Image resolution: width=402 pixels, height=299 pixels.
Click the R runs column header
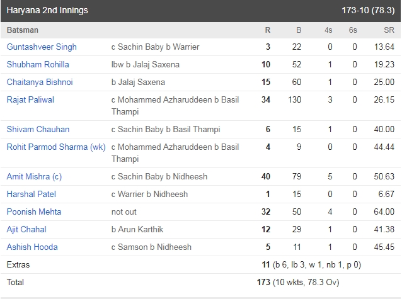point(267,30)
